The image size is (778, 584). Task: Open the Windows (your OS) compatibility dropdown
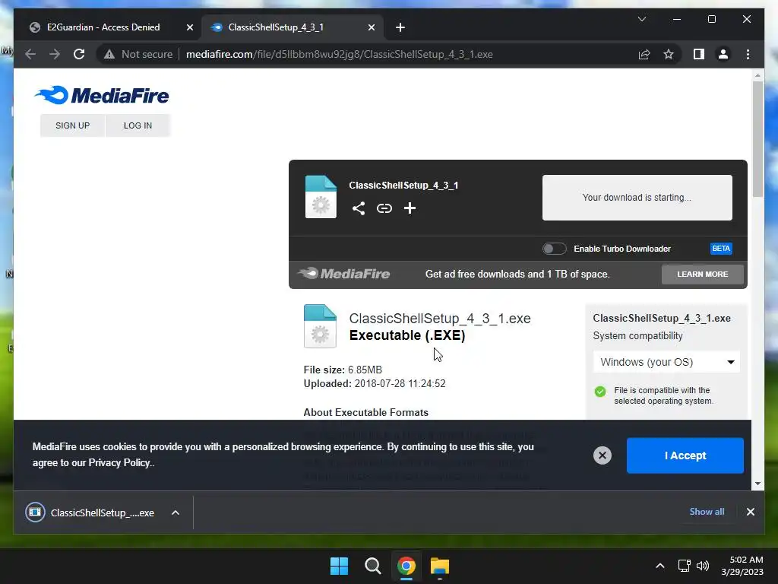click(667, 362)
